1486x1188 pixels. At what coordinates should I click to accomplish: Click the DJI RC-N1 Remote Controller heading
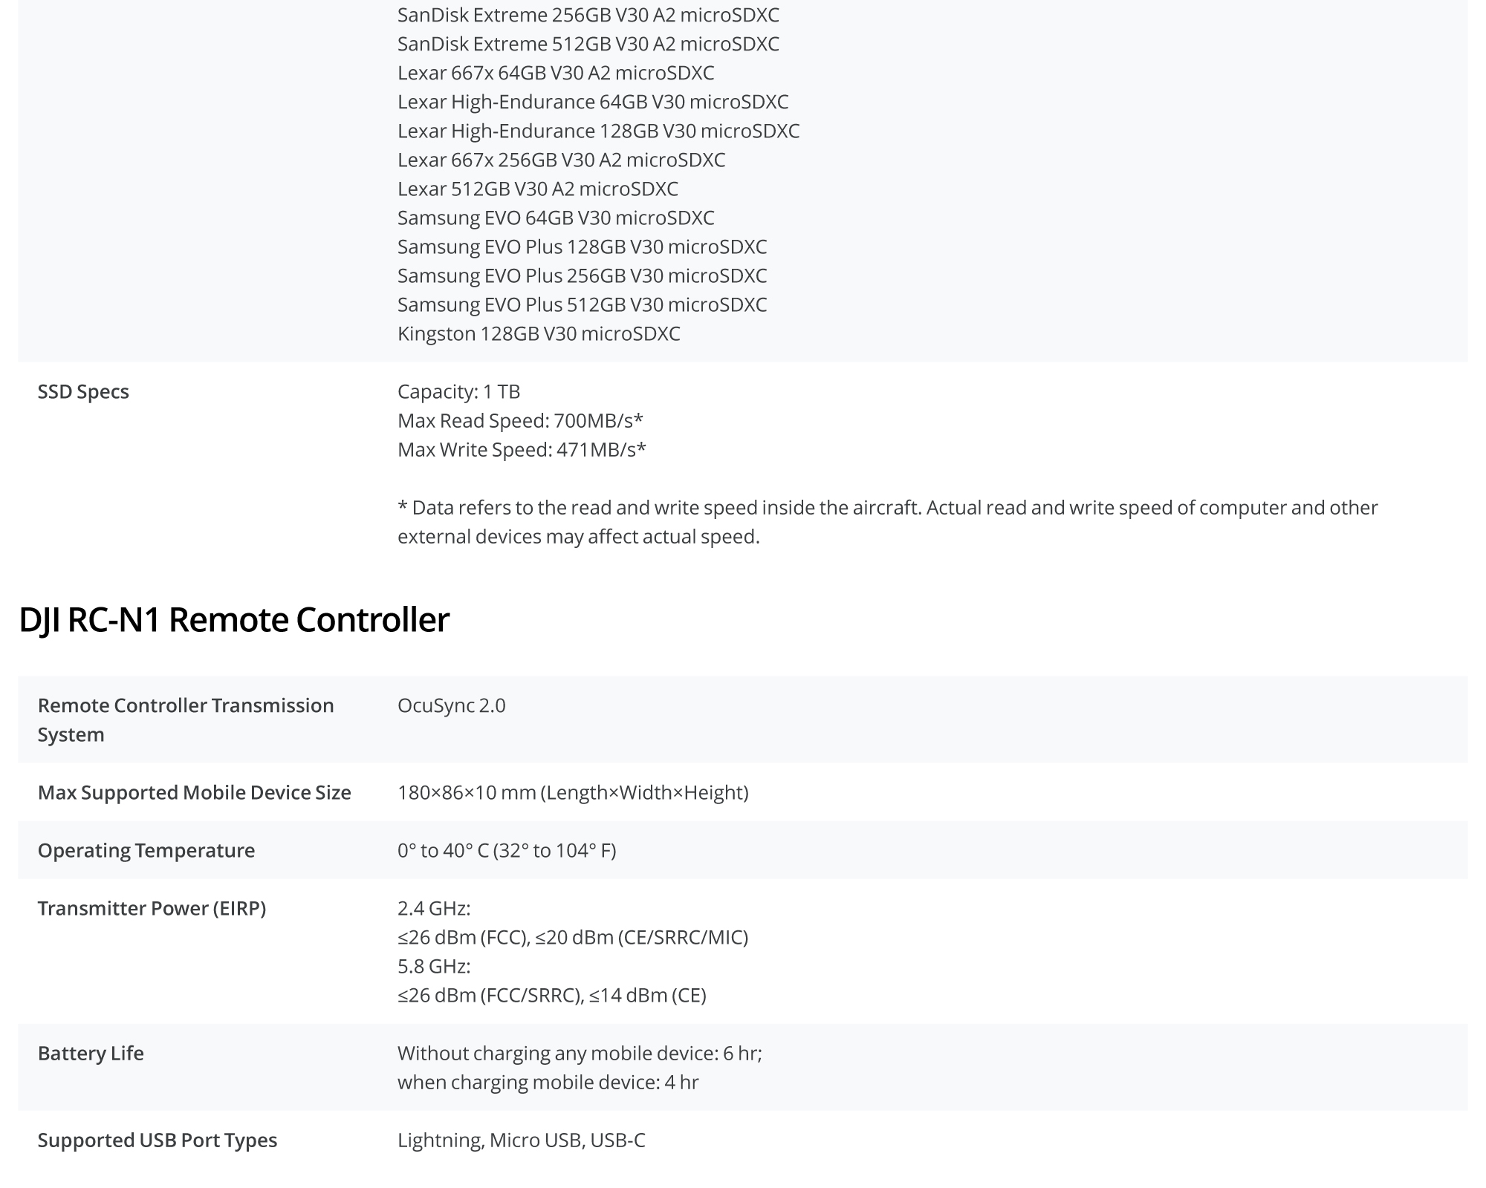click(x=233, y=620)
